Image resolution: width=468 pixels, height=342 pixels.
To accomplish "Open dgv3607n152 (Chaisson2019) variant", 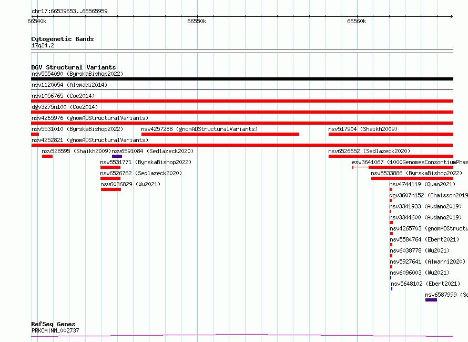I will [x=429, y=195].
